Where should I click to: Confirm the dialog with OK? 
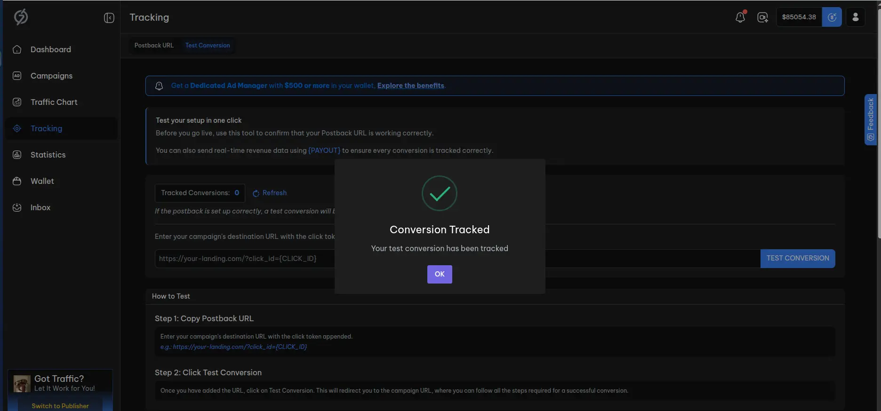coord(440,274)
